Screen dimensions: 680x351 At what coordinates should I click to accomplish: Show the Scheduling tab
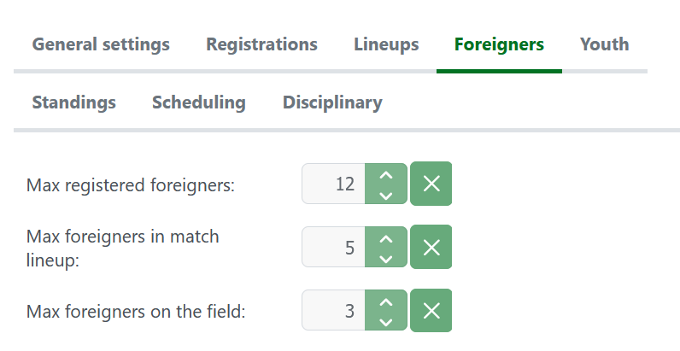[199, 102]
